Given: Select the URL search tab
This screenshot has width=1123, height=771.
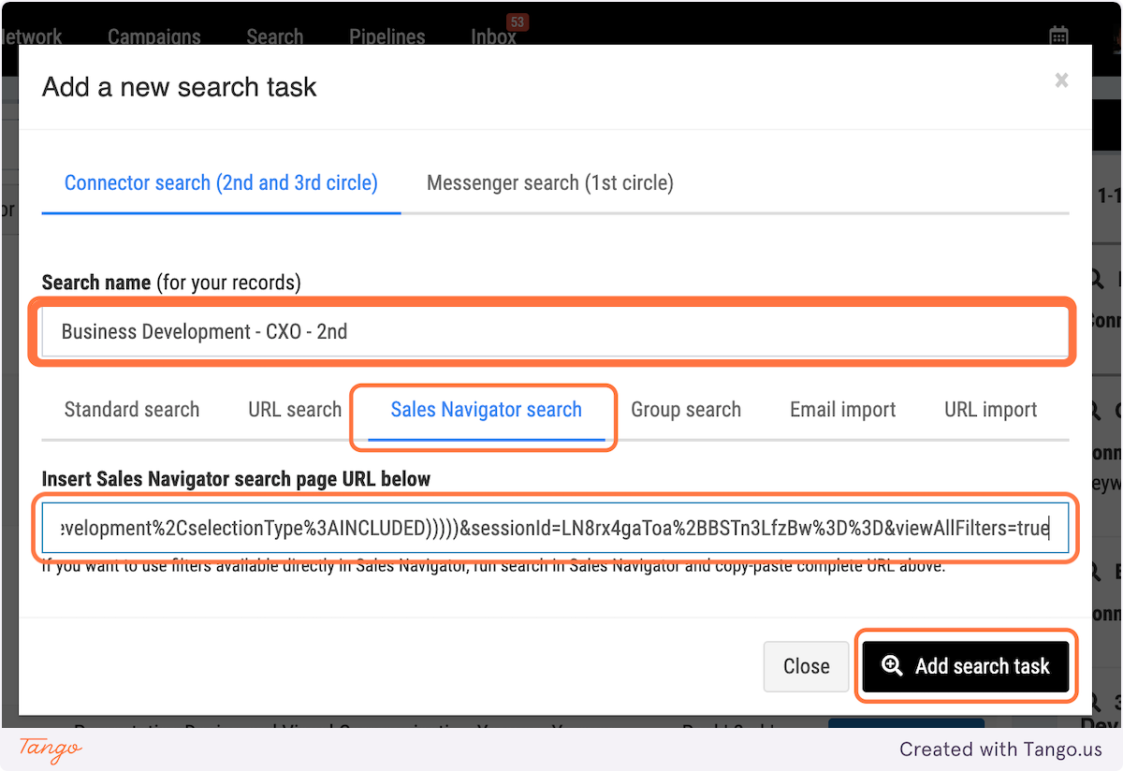Looking at the screenshot, I should tap(295, 410).
